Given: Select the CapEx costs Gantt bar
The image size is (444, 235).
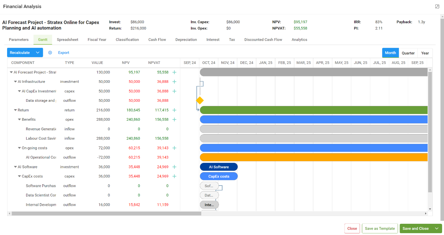Looking at the screenshot, I should (x=219, y=176).
